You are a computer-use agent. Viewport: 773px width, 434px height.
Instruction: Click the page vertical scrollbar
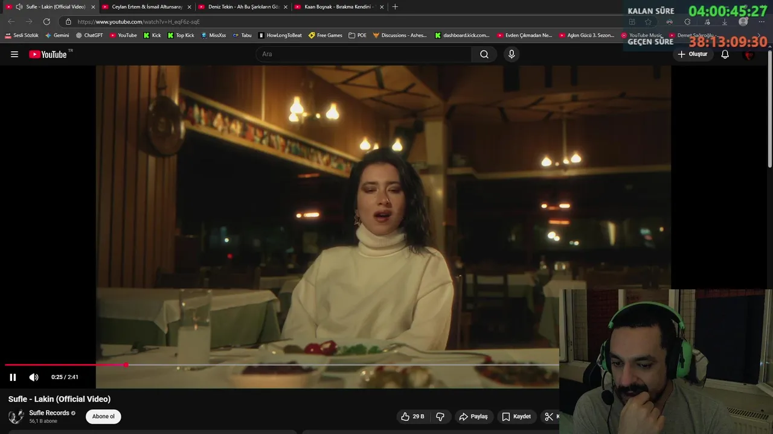(769, 108)
